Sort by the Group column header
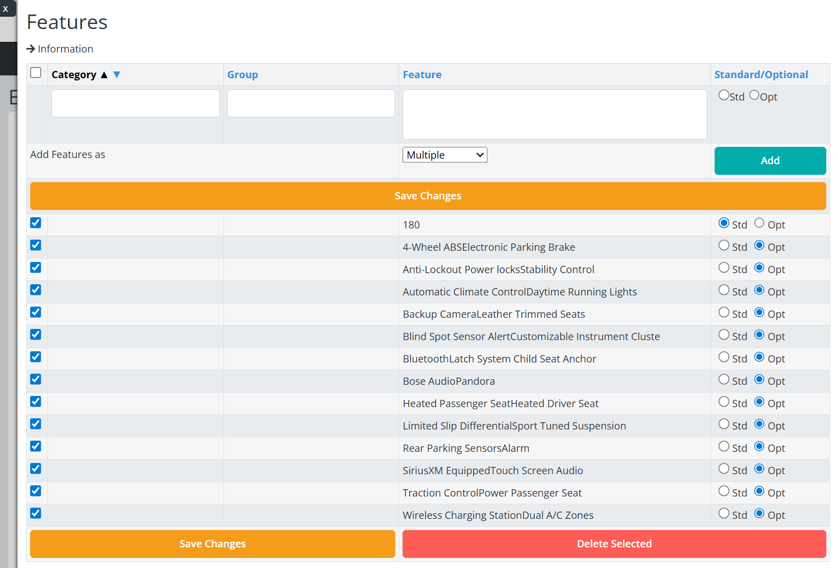Screen dimensions: 838x568 pos(242,75)
